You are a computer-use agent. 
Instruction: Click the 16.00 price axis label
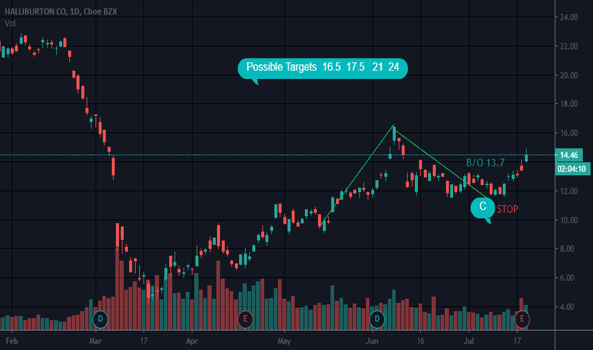[x=569, y=133]
